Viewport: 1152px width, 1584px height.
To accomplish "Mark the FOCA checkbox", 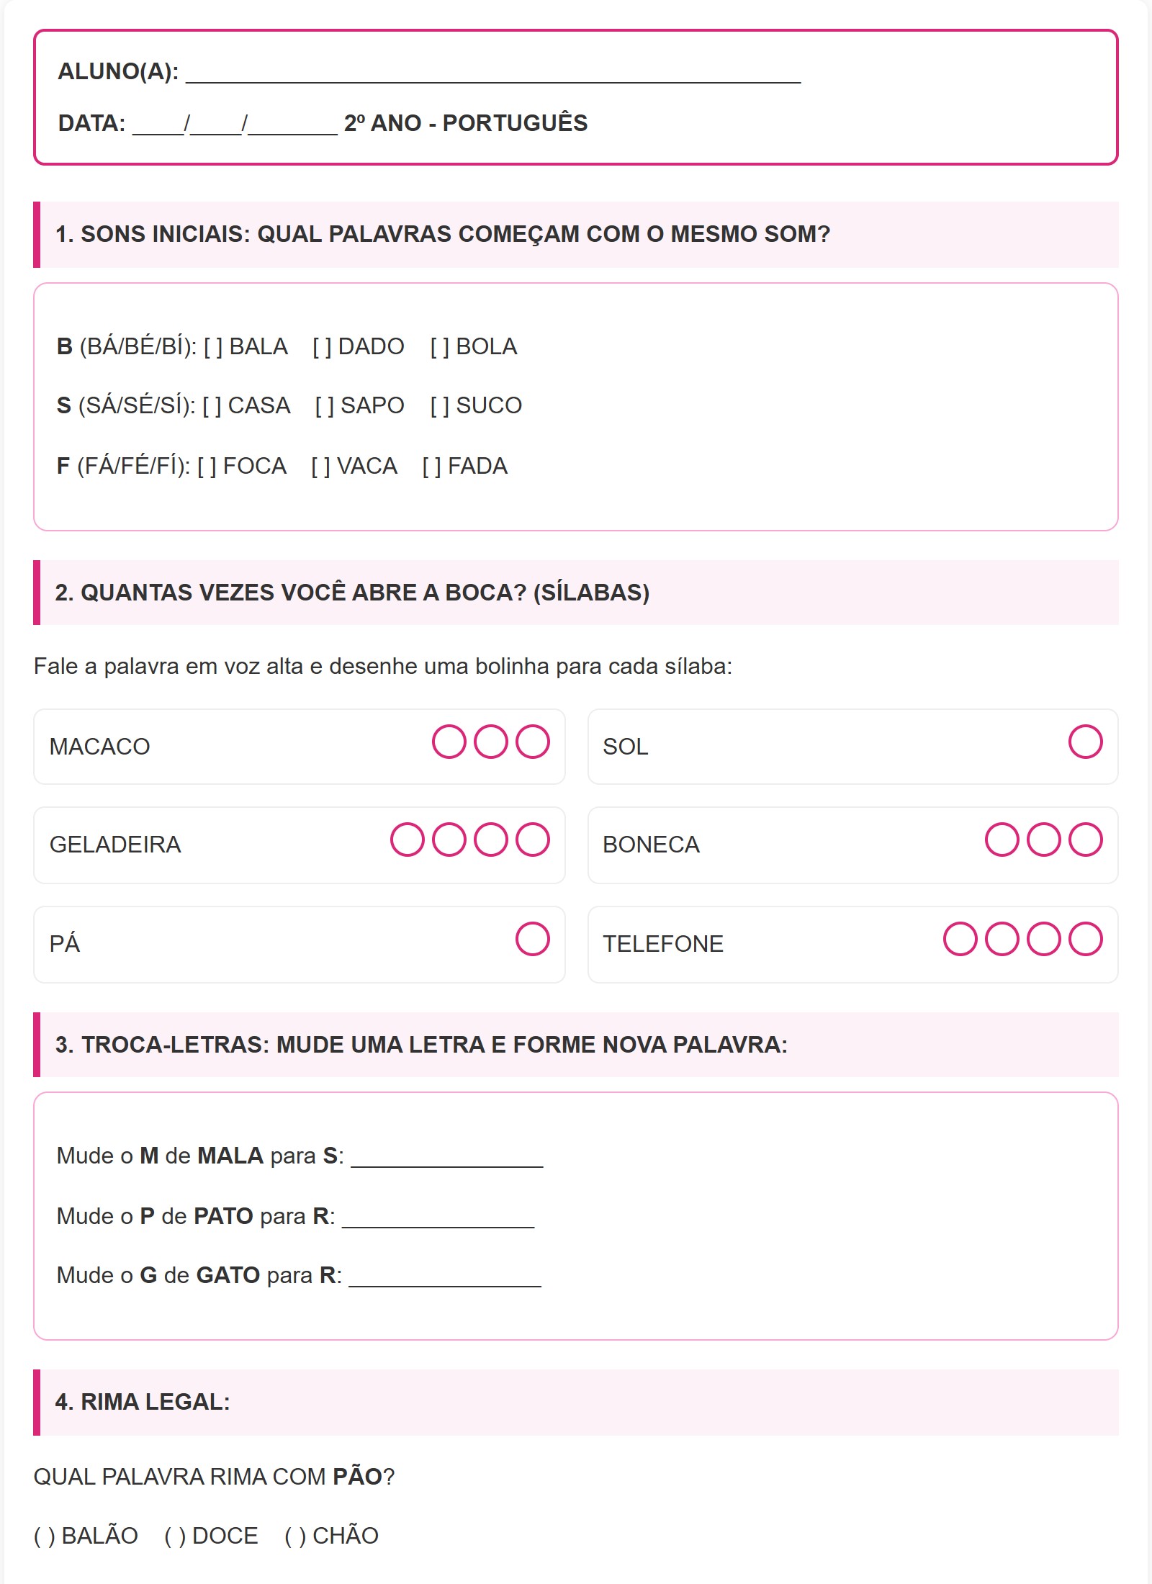I will click(x=207, y=467).
